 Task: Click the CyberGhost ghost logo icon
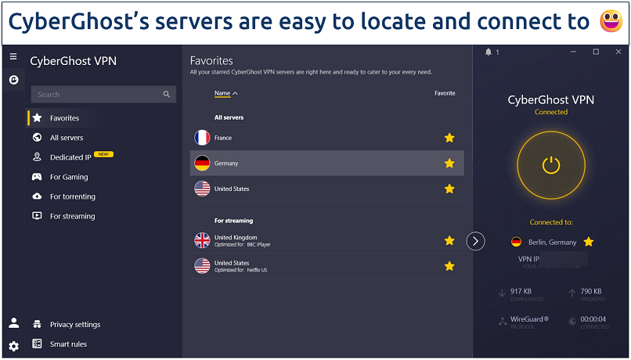point(13,79)
